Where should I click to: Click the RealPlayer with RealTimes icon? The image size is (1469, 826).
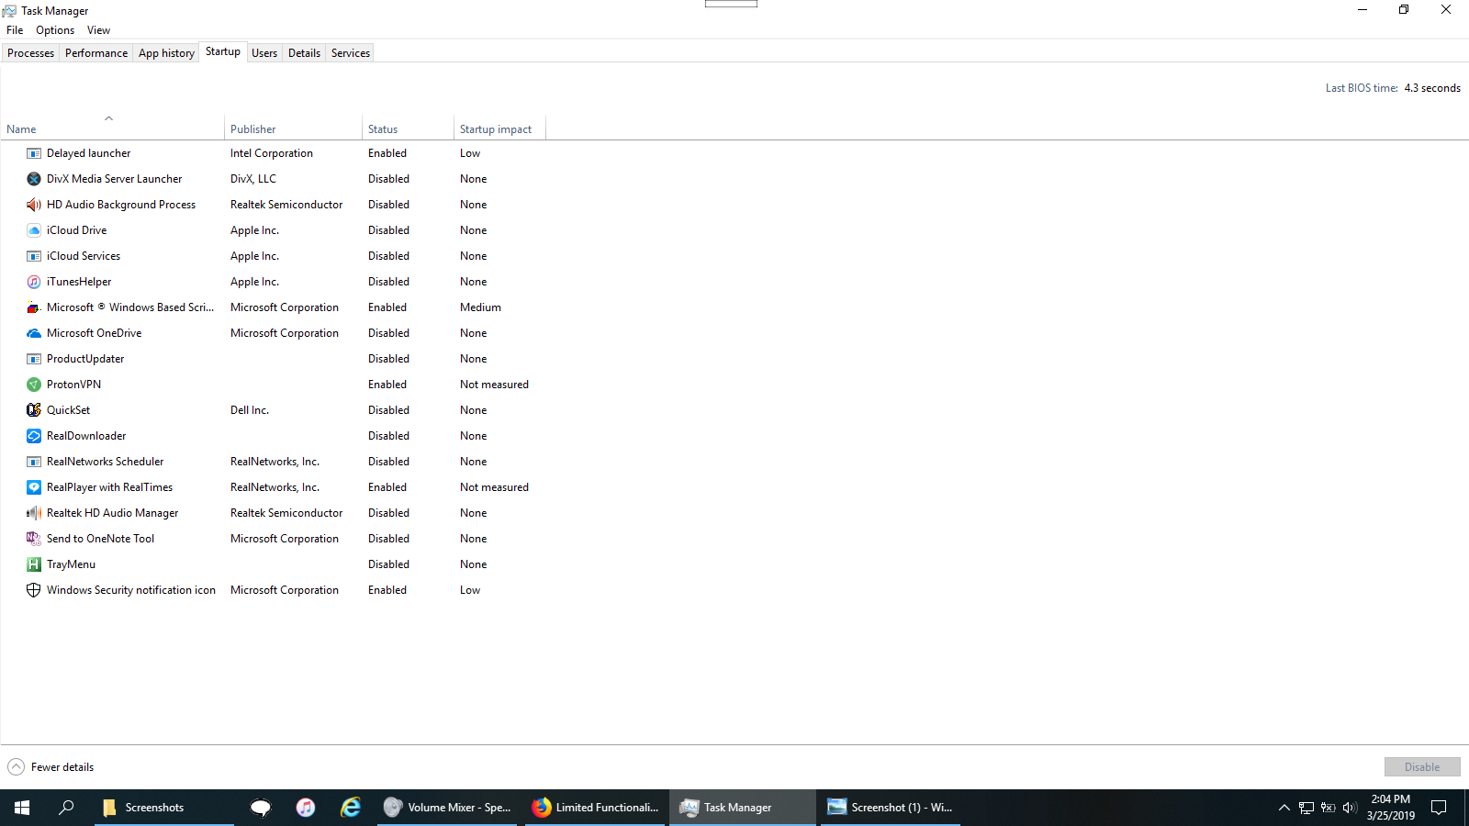tap(34, 487)
